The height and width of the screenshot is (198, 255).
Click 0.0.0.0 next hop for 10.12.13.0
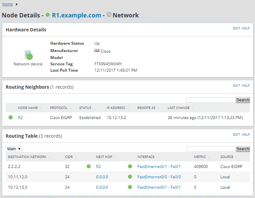coord(102,187)
